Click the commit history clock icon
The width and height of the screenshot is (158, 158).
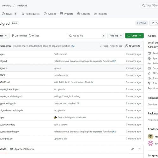click(126, 46)
